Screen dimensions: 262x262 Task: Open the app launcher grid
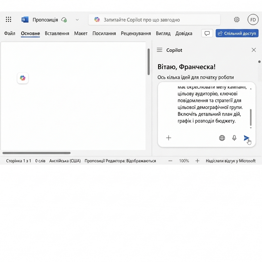click(x=8, y=19)
